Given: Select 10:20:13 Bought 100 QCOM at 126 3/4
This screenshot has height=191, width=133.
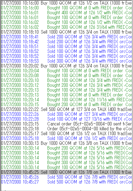Looking at the screenshot, I should (x=66, y=90).
